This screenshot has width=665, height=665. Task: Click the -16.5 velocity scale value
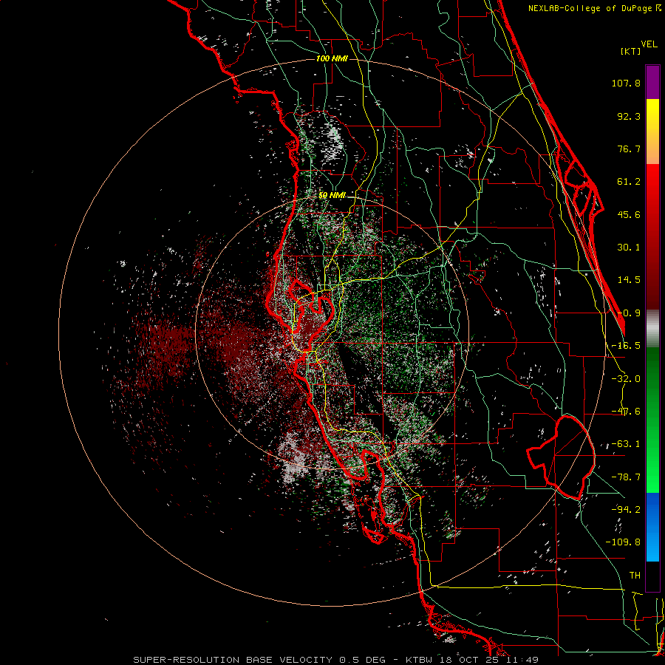tap(626, 346)
